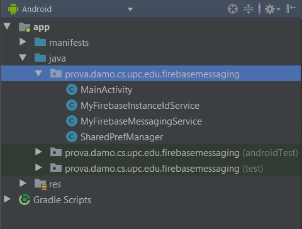Click the scroll from source target icon

[x=233, y=9]
